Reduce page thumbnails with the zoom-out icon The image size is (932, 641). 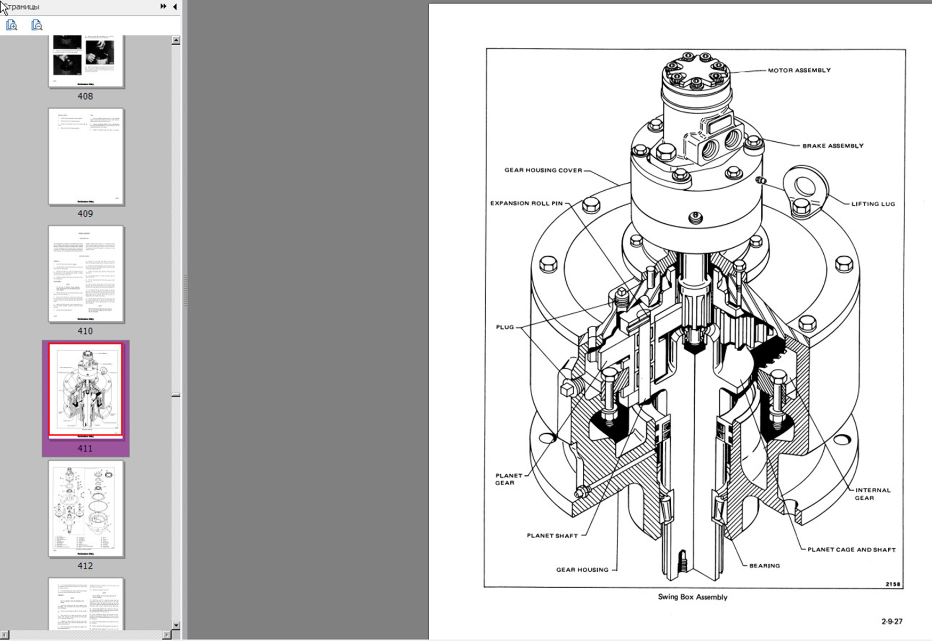click(36, 25)
